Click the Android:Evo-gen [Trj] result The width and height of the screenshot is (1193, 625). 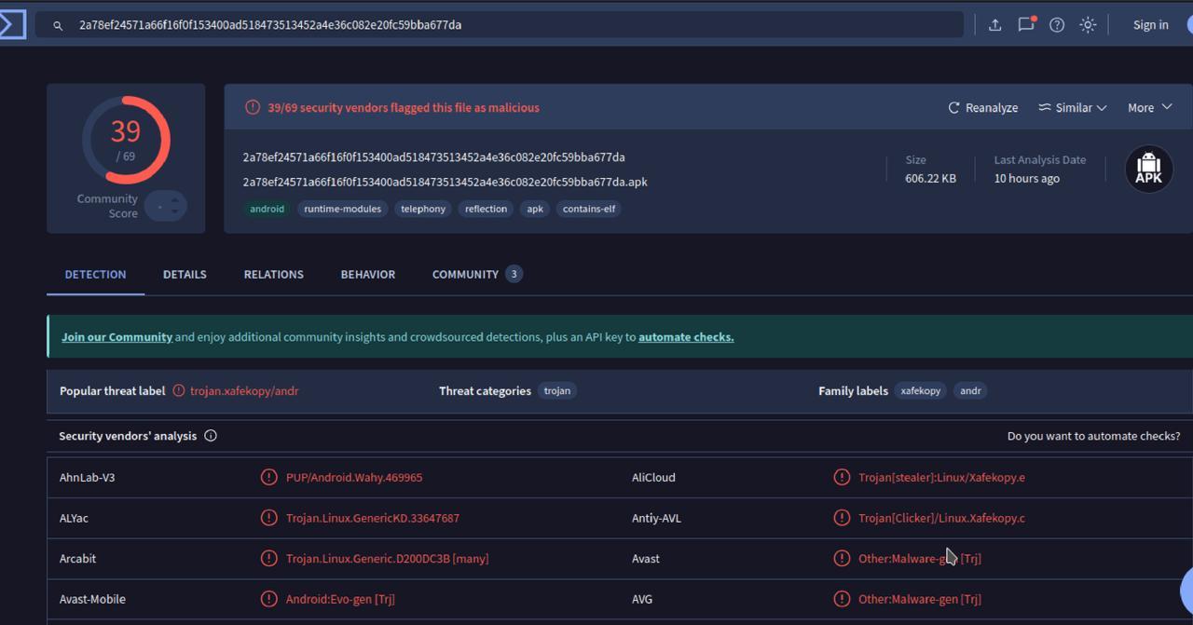[340, 599]
